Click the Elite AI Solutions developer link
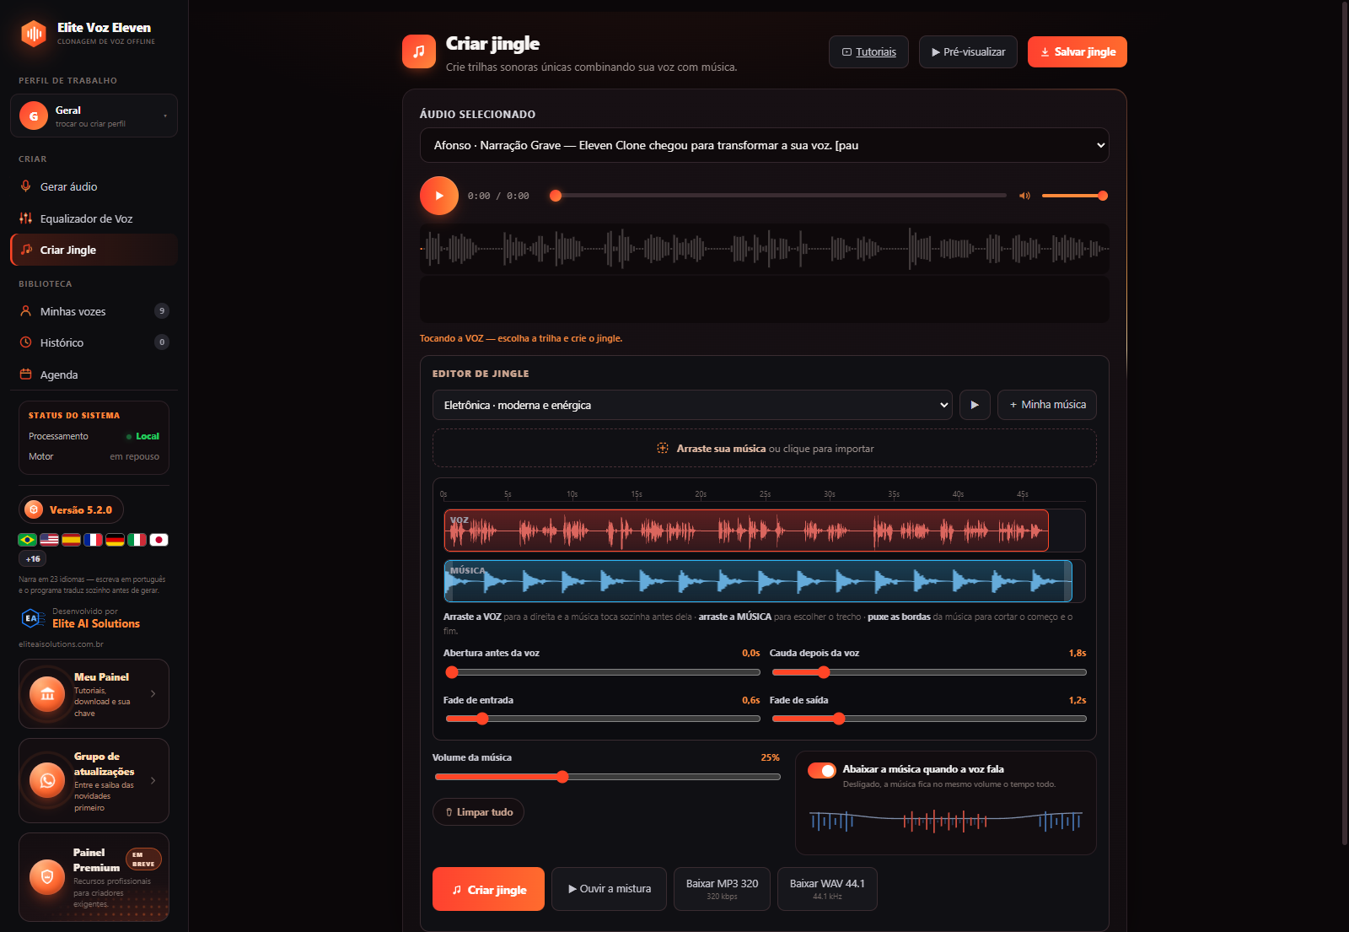 pos(96,623)
